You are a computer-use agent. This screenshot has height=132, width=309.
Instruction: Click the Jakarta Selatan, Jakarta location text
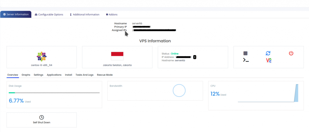click(x=117, y=65)
